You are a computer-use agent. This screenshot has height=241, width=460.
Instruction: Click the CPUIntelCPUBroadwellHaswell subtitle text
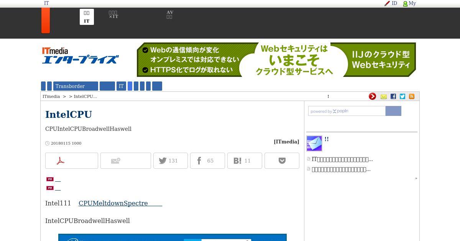pyautogui.click(x=88, y=129)
